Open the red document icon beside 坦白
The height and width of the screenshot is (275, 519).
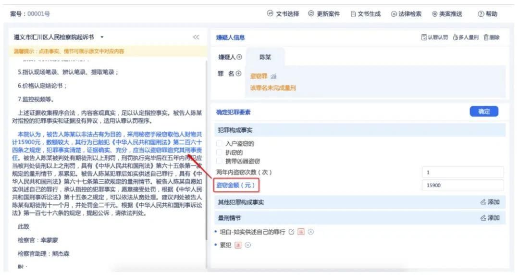coord(301,232)
